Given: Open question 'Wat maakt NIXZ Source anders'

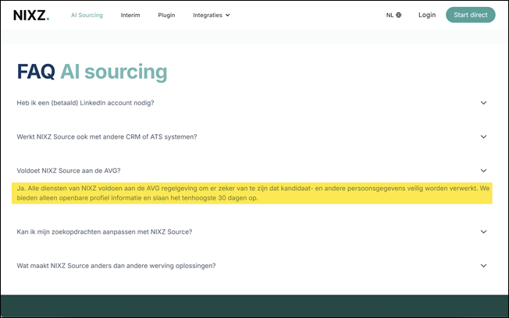Looking at the screenshot, I should click(116, 266).
